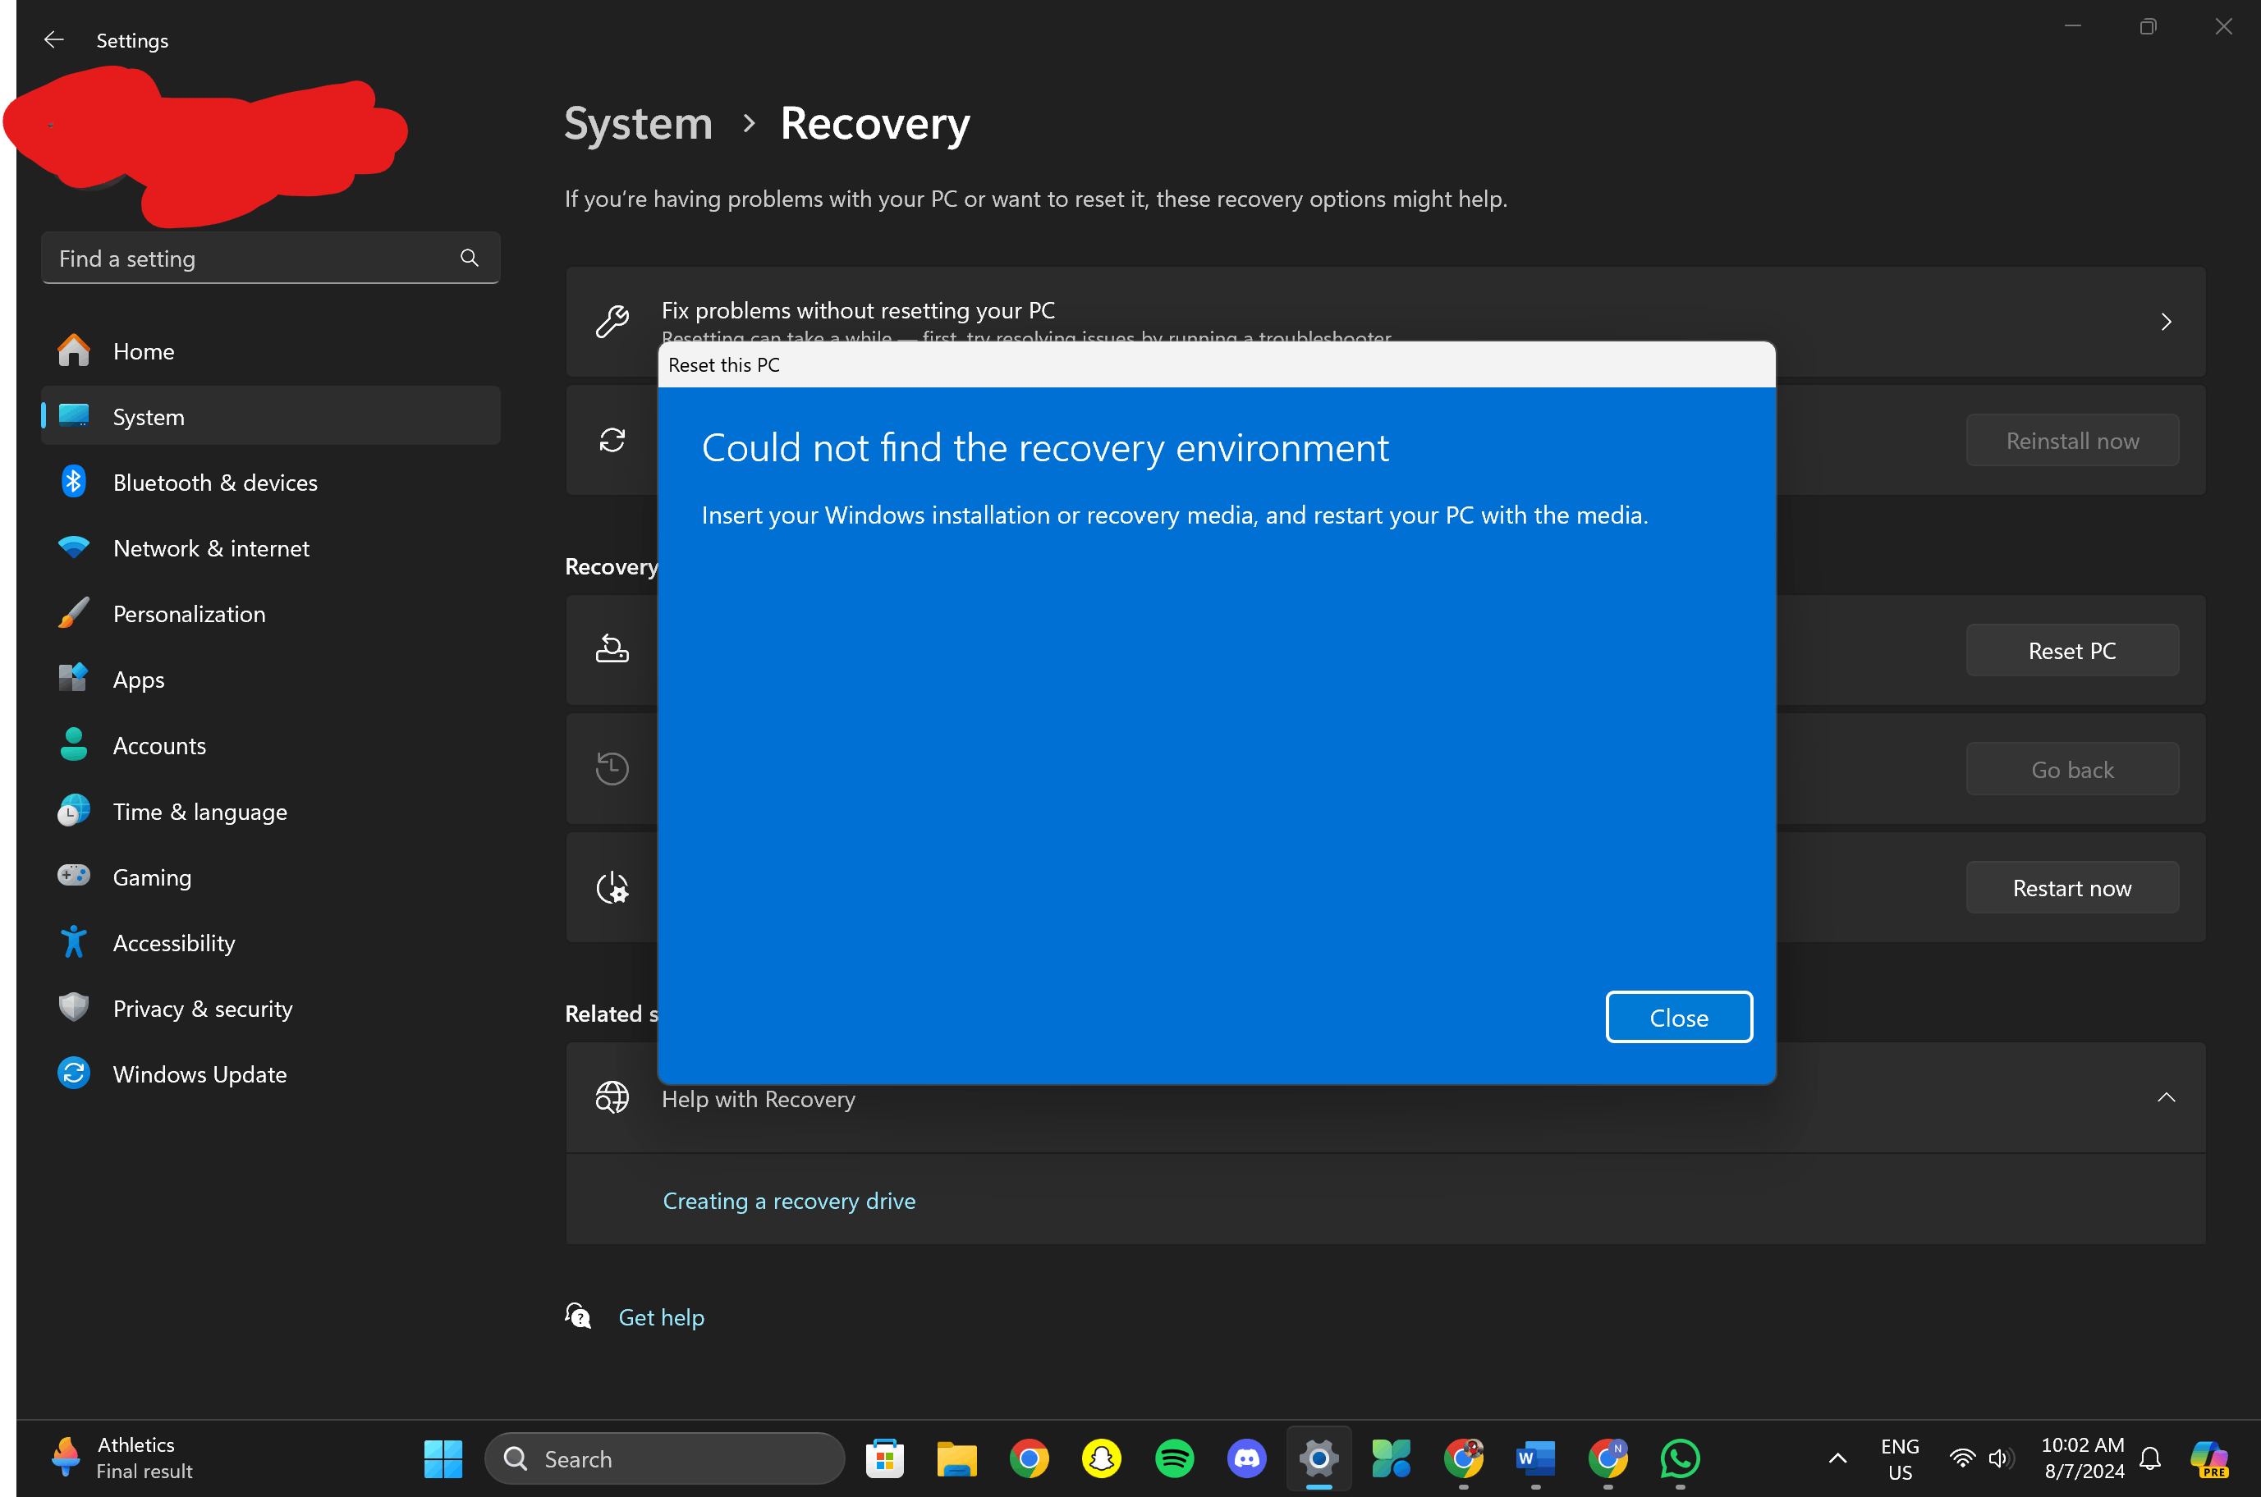Go back using the Settings back arrow
This screenshot has width=2261, height=1497.
(53, 40)
